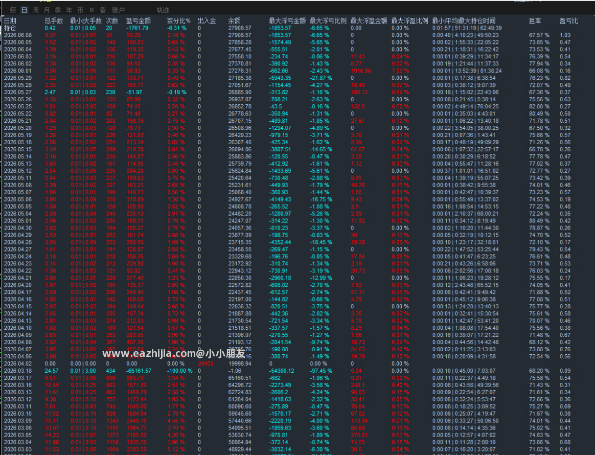This screenshot has height=455, width=595.
Task: Click the -12.99 % floating loss ratio
Action: coord(321,278)
